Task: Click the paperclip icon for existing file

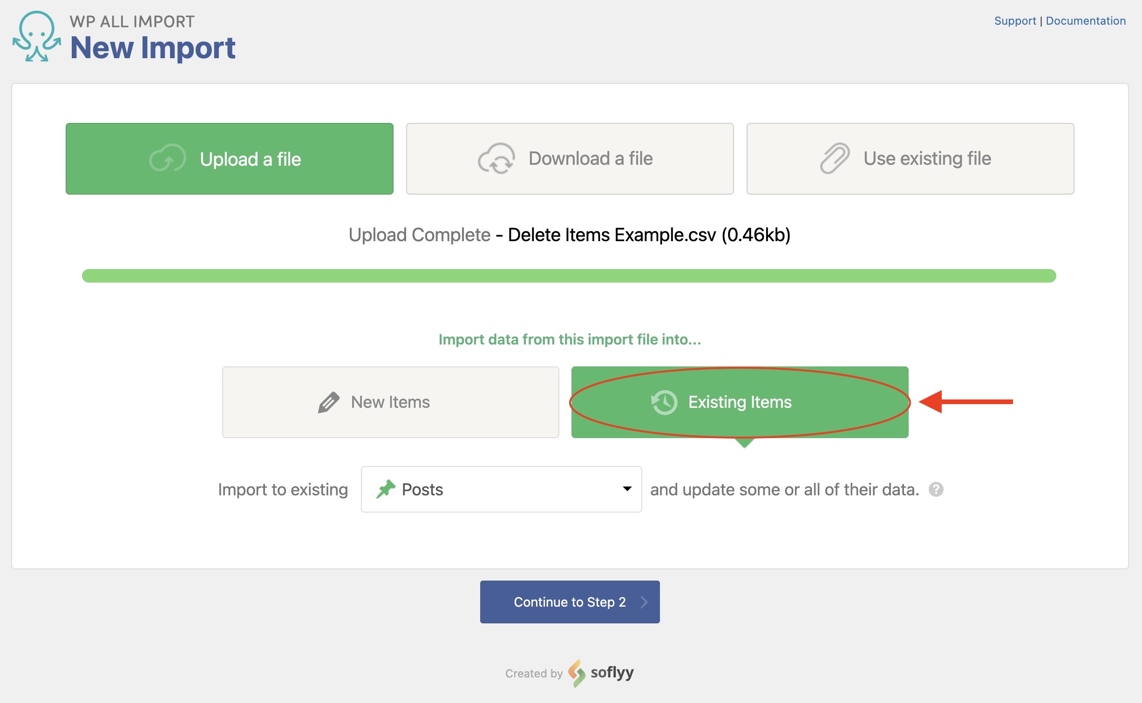Action: pos(835,159)
